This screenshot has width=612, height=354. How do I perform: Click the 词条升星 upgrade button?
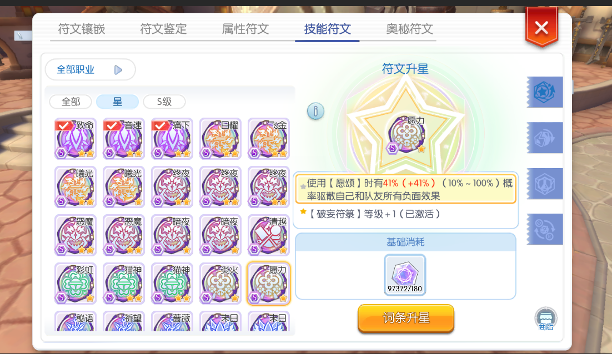coord(406,318)
